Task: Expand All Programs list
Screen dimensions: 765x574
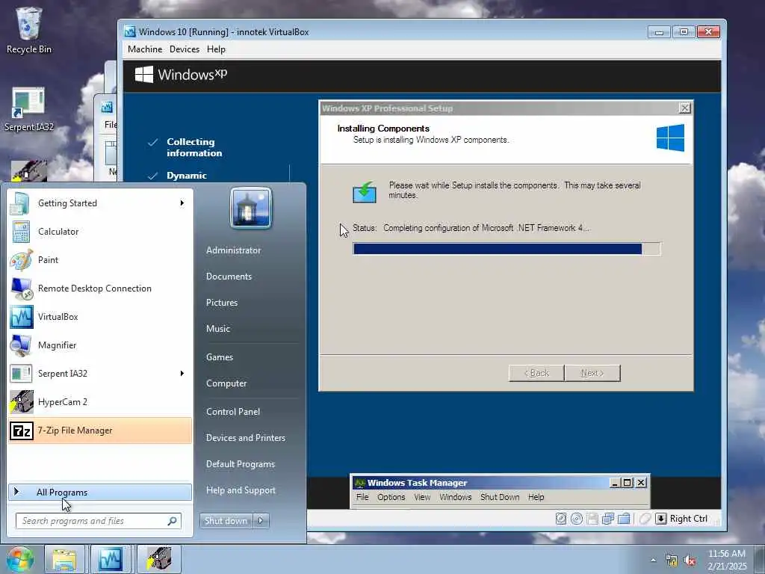Action: click(99, 492)
